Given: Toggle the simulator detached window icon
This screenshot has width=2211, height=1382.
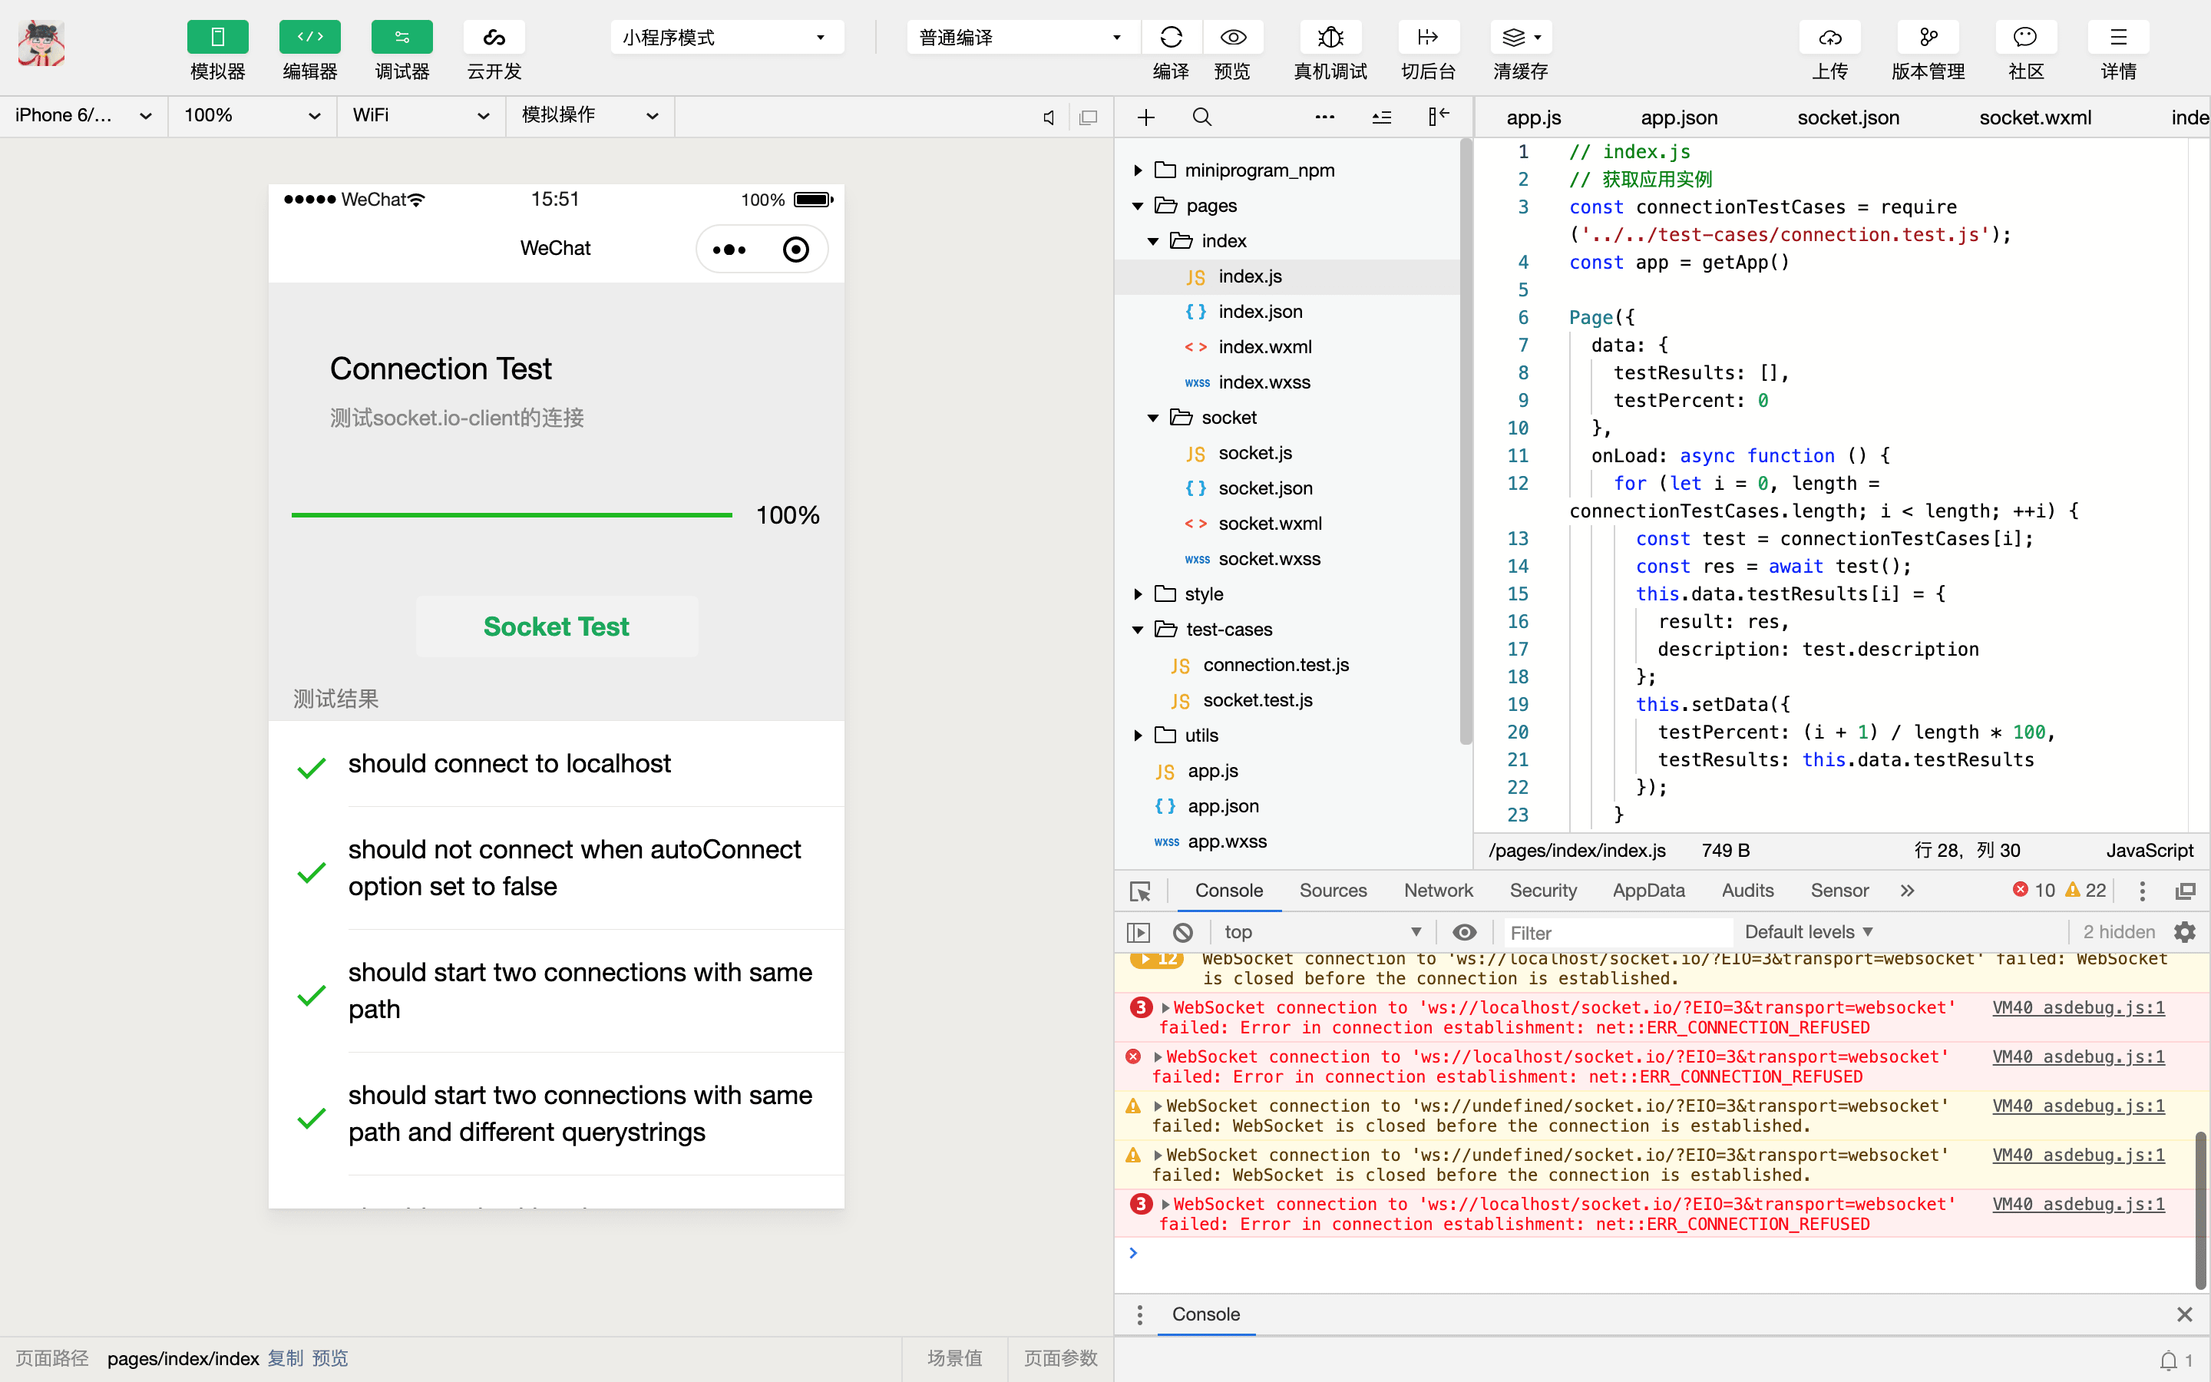Looking at the screenshot, I should [1089, 117].
